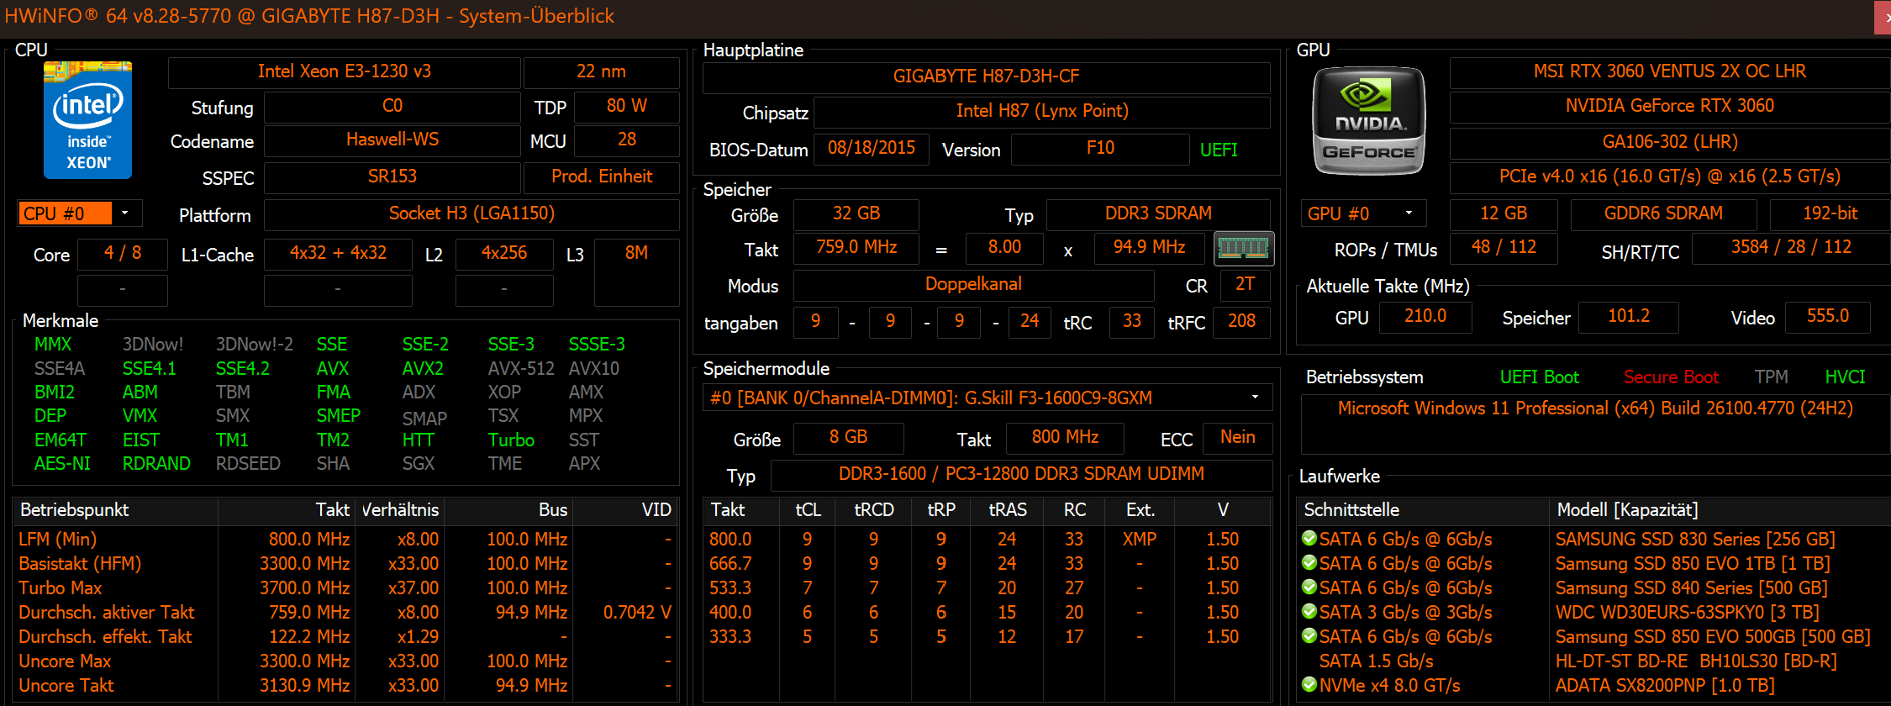Click the Turbo feature label
This screenshot has height=706, width=1891.
511,440
